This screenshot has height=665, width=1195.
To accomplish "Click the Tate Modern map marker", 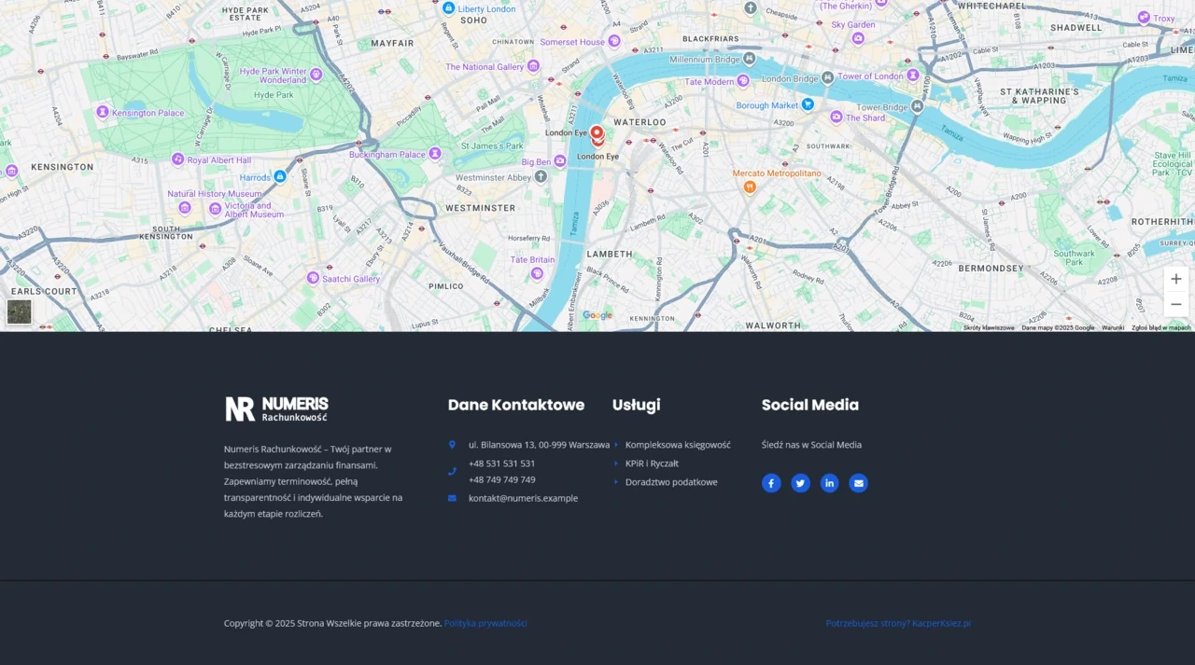I will [743, 81].
